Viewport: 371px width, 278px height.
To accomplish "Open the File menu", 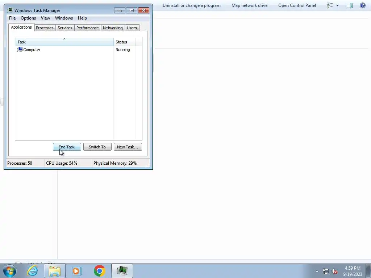I will pyautogui.click(x=12, y=18).
